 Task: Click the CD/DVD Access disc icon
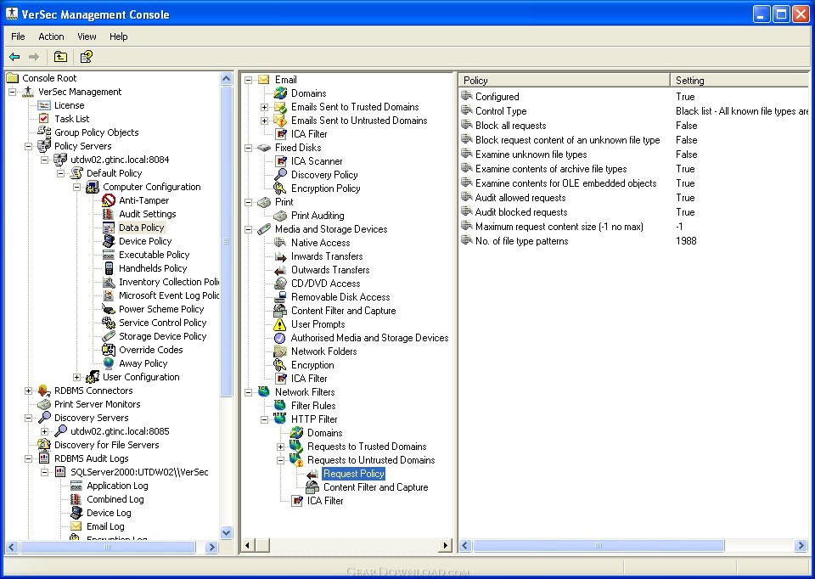point(280,284)
